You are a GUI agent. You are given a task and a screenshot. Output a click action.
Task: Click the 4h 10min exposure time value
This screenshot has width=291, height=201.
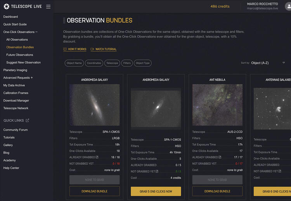175,152
